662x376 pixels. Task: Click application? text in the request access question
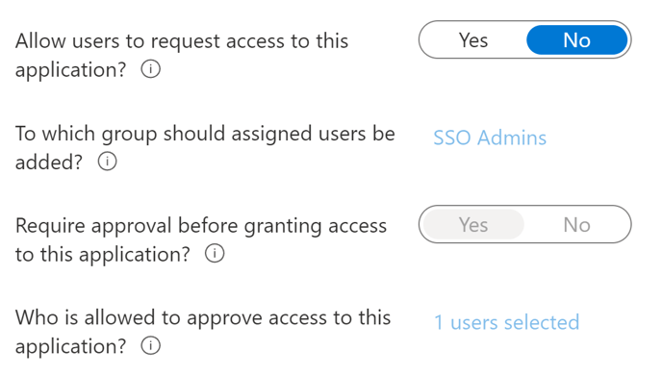70,70
